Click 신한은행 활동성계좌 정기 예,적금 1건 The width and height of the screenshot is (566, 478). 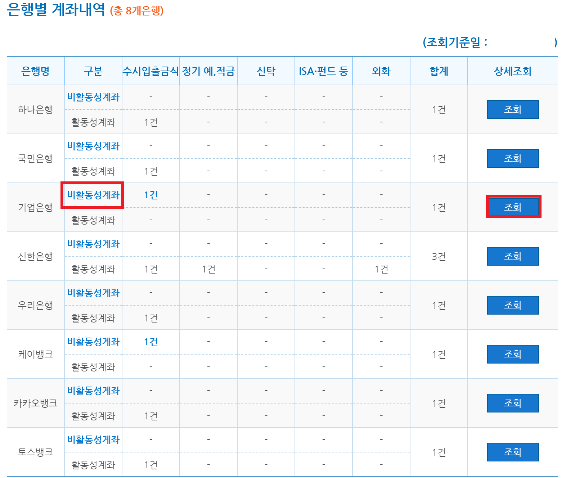point(208,269)
